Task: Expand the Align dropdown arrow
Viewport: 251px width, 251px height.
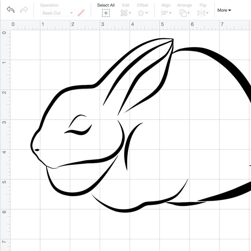Action: click(170, 13)
